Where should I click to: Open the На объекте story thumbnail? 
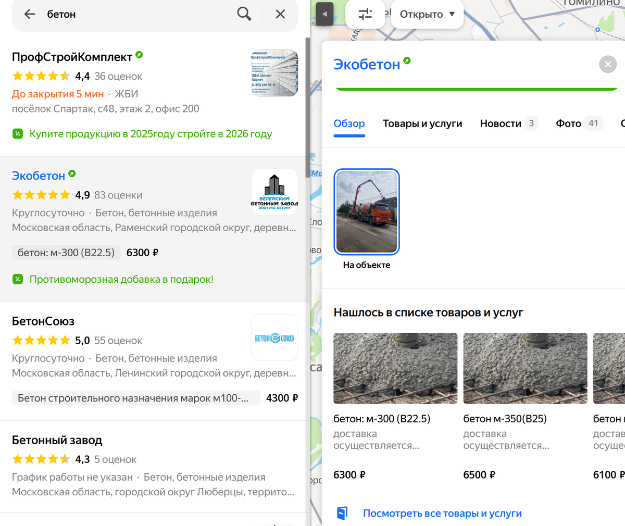tap(367, 212)
